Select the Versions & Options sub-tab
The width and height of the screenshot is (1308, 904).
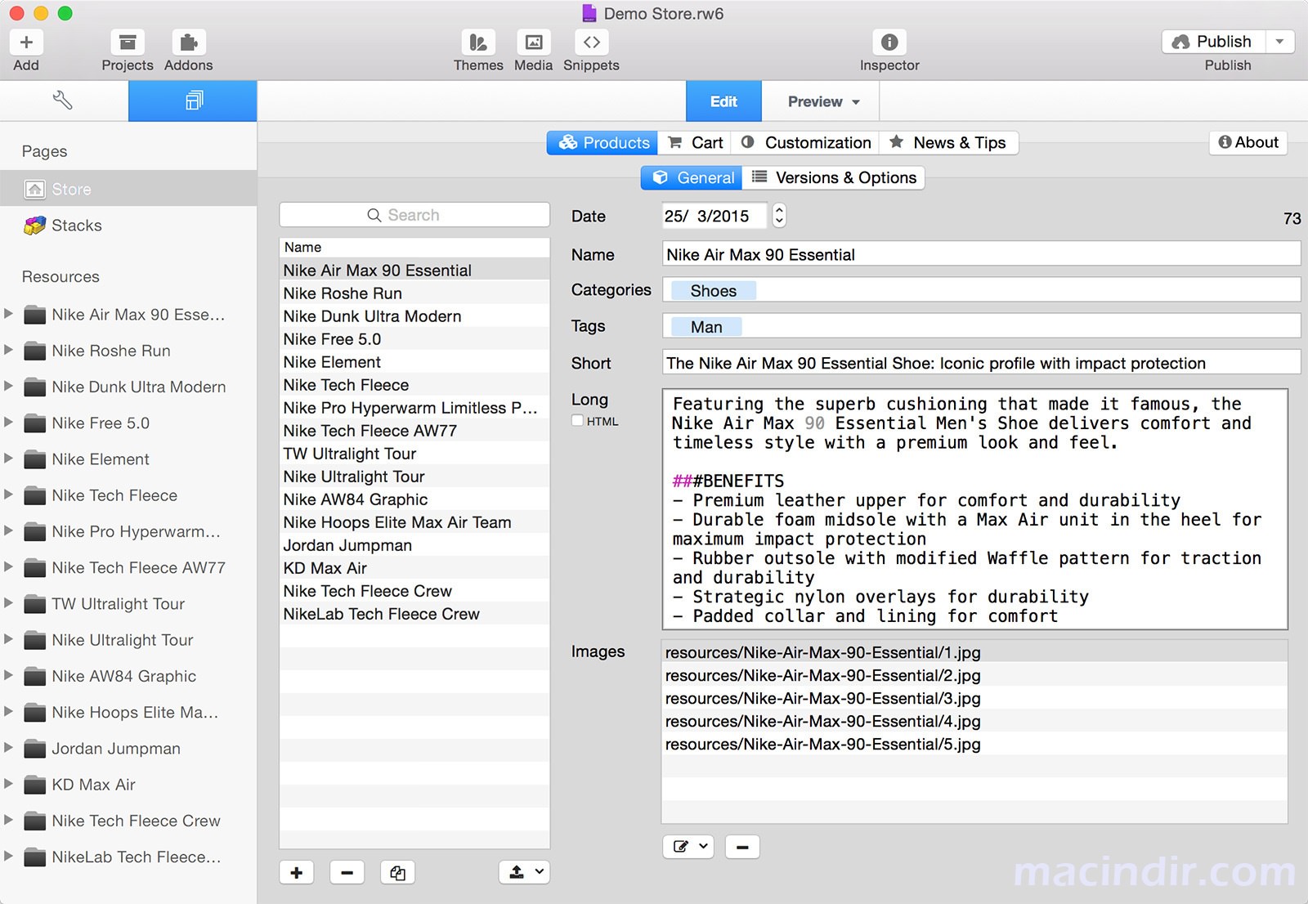coord(834,178)
